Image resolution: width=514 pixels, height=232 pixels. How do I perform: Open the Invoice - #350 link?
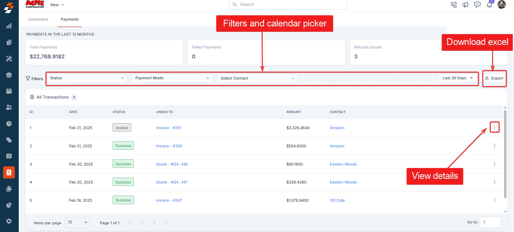(169, 146)
